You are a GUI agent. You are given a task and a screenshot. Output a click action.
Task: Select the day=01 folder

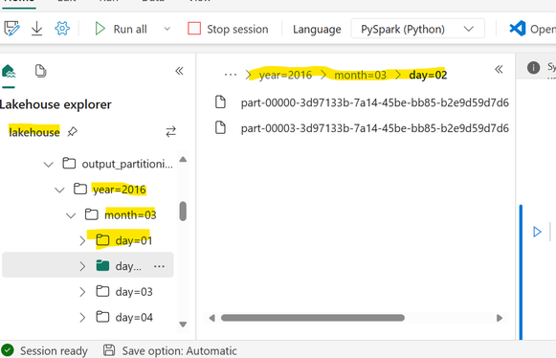124,240
